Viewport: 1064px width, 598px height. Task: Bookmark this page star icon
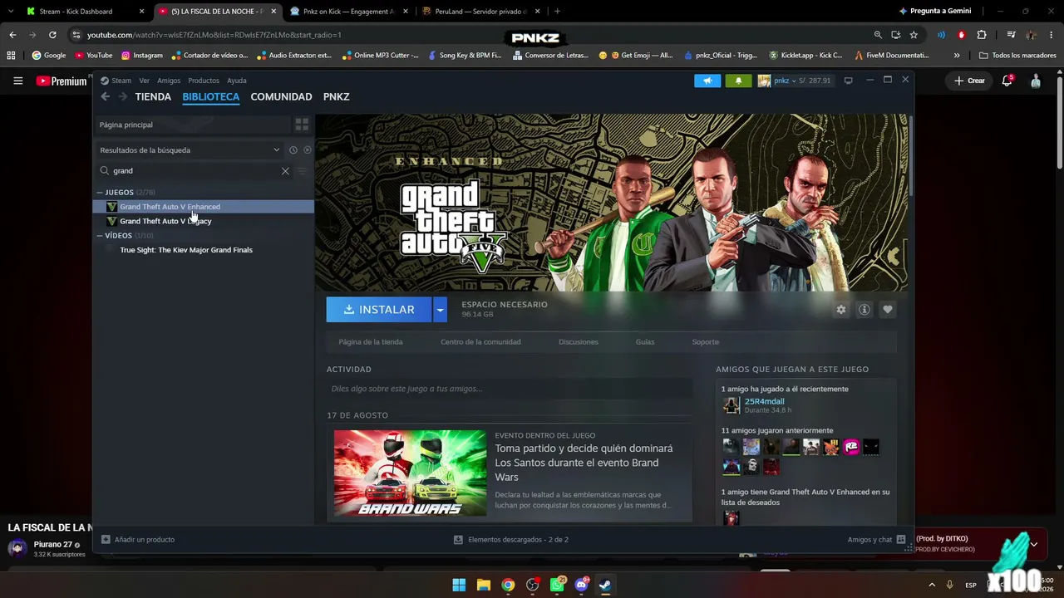coord(914,35)
